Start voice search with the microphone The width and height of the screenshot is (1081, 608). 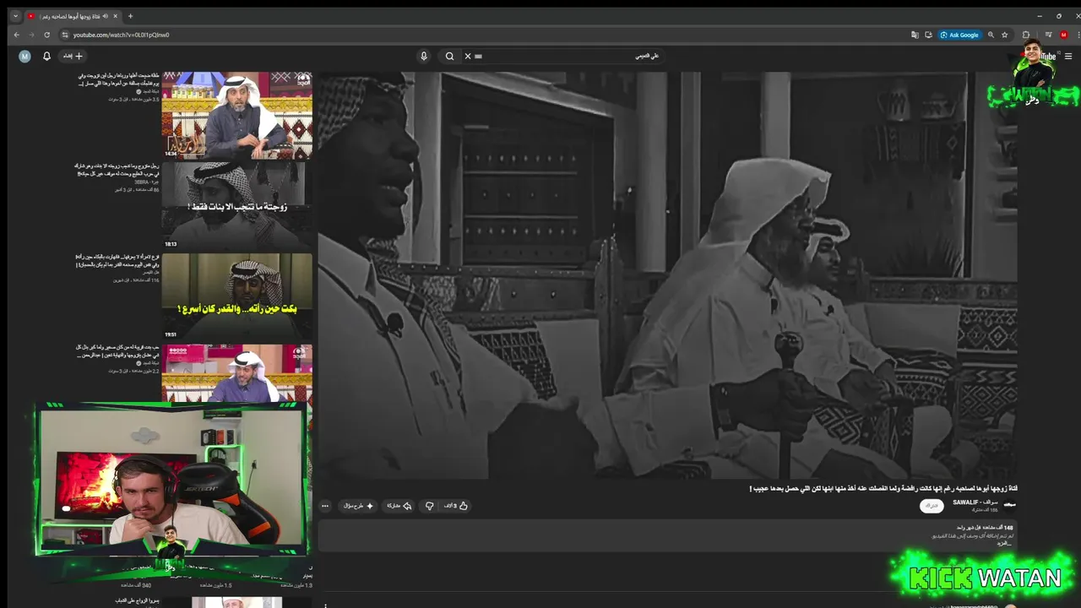point(424,57)
